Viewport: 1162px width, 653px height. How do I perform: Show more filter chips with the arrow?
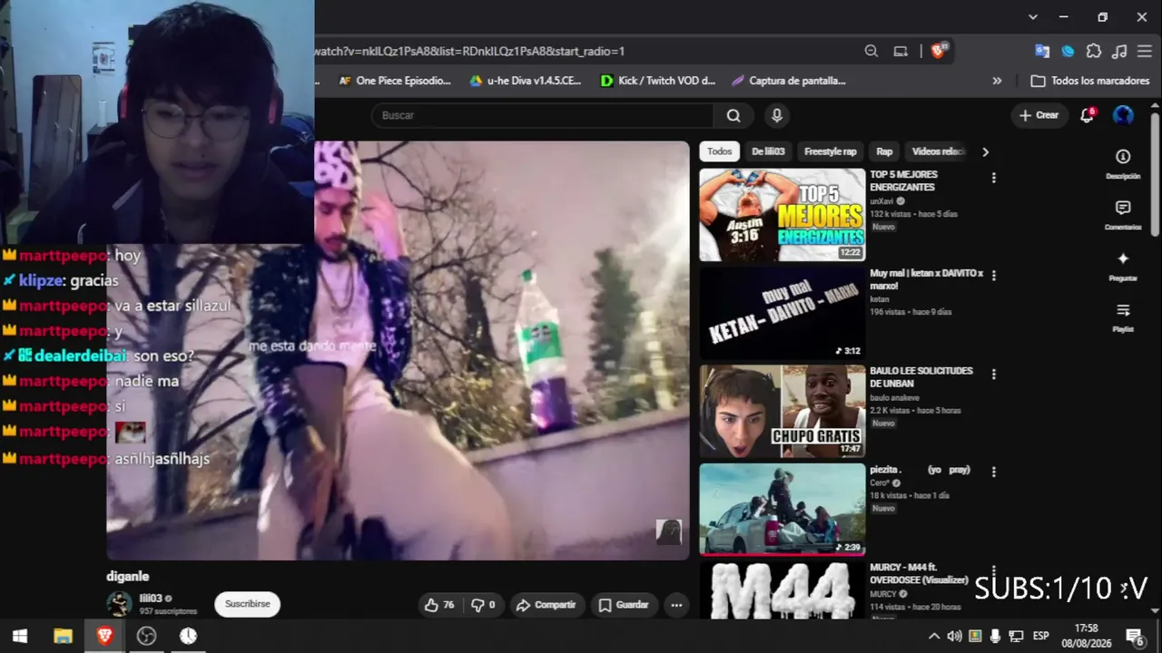pyautogui.click(x=985, y=151)
